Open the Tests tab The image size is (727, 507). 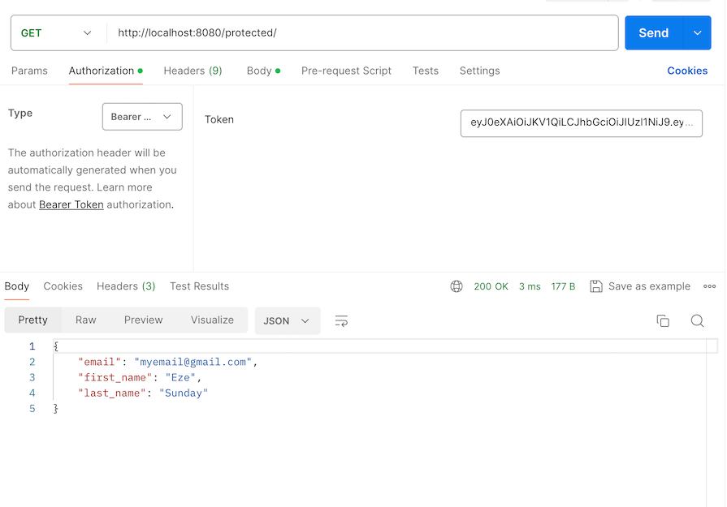tap(425, 71)
